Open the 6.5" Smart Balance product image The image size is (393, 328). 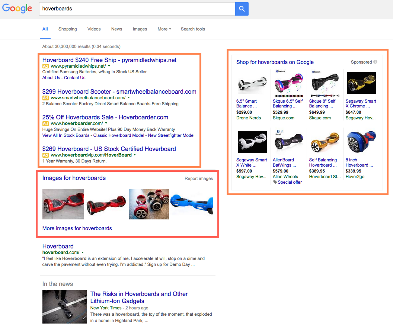[252, 83]
